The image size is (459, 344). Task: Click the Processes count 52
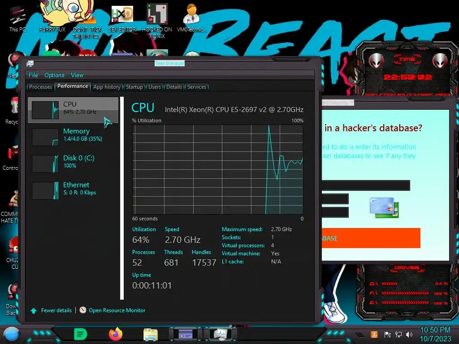137,262
